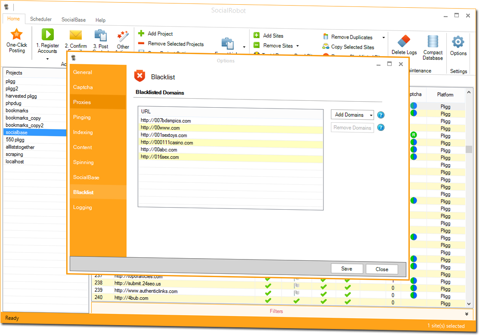Click the flag icon in row 239
The width and height of the screenshot is (479, 335).
click(x=296, y=293)
